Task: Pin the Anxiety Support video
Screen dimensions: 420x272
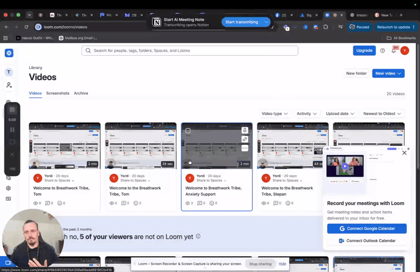Action: click(x=244, y=130)
